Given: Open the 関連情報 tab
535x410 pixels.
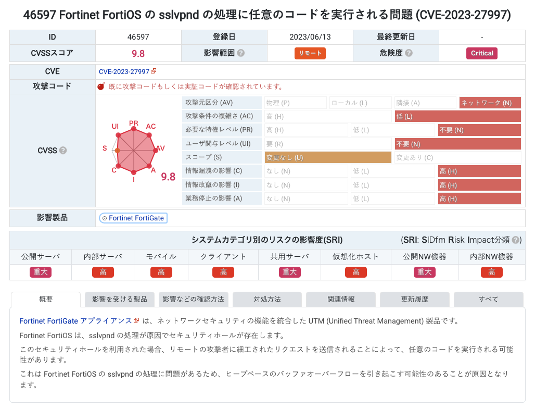Looking at the screenshot, I should (x=341, y=300).
